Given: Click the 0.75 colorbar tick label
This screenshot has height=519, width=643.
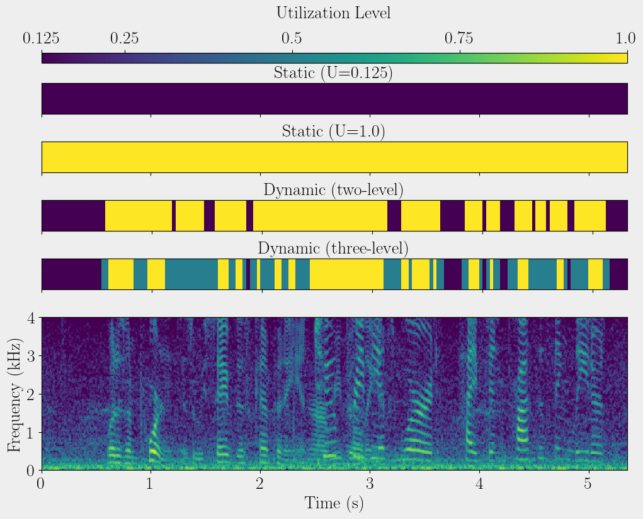Looking at the screenshot, I should point(460,39).
